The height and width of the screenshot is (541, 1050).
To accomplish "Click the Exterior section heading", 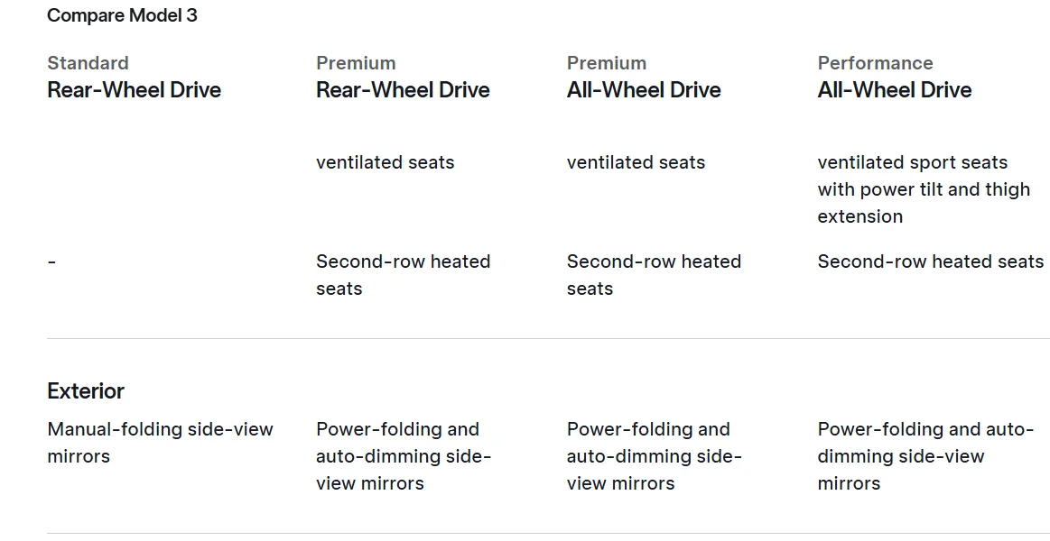I will (86, 391).
